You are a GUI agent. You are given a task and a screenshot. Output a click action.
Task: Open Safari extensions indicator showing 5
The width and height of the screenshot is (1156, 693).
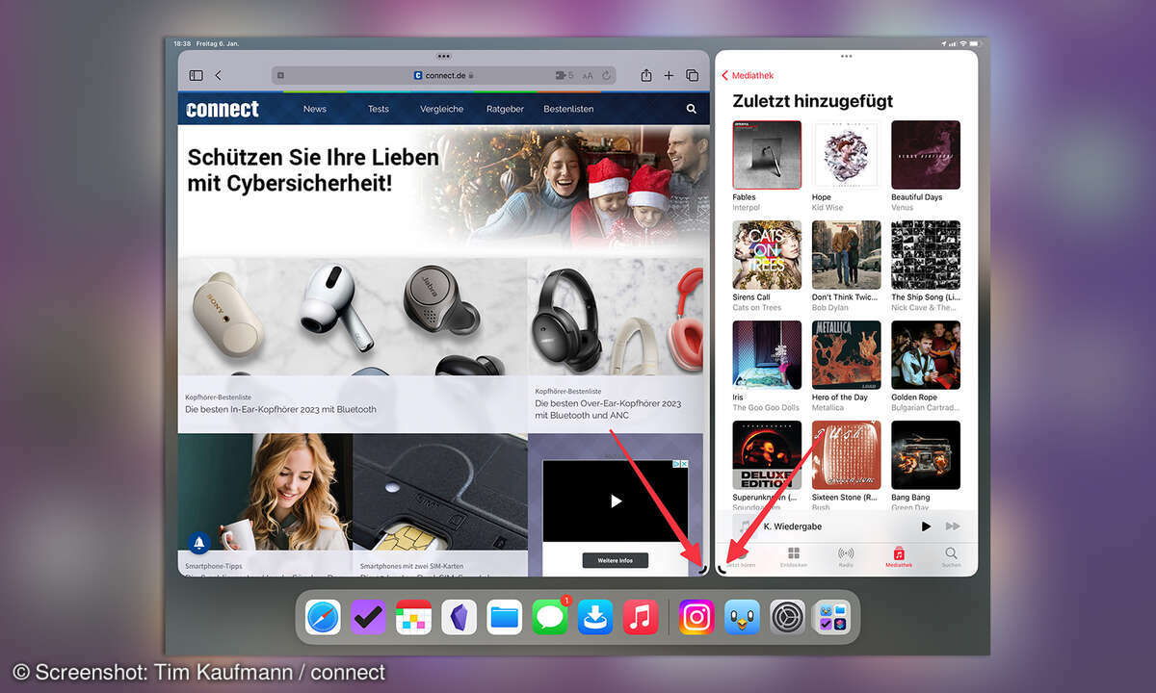point(564,75)
